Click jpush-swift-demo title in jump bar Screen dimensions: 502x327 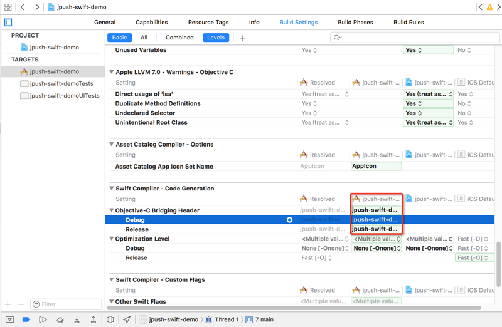pos(82,7)
